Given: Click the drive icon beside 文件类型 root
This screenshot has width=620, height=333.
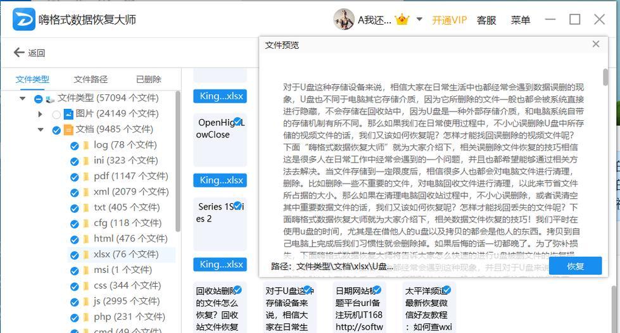Looking at the screenshot, I should pos(50,99).
